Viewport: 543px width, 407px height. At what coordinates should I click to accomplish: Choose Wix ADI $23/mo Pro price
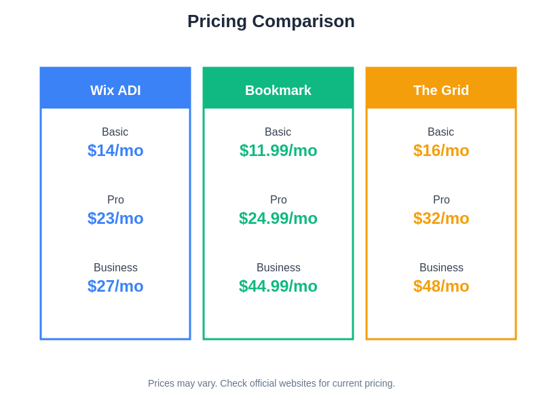click(x=115, y=218)
